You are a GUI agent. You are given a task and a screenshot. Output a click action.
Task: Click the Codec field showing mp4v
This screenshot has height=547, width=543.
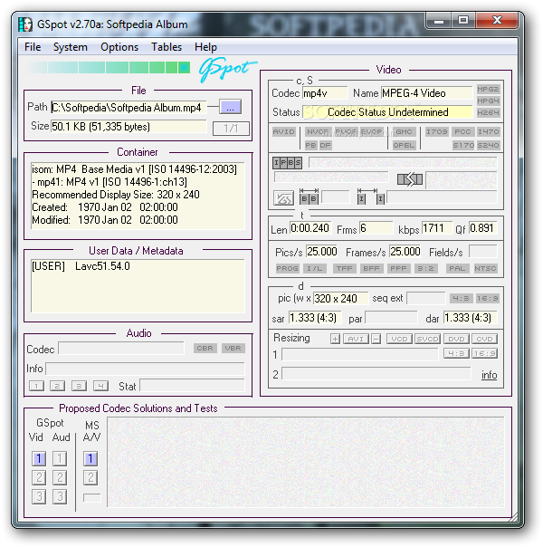point(325,93)
